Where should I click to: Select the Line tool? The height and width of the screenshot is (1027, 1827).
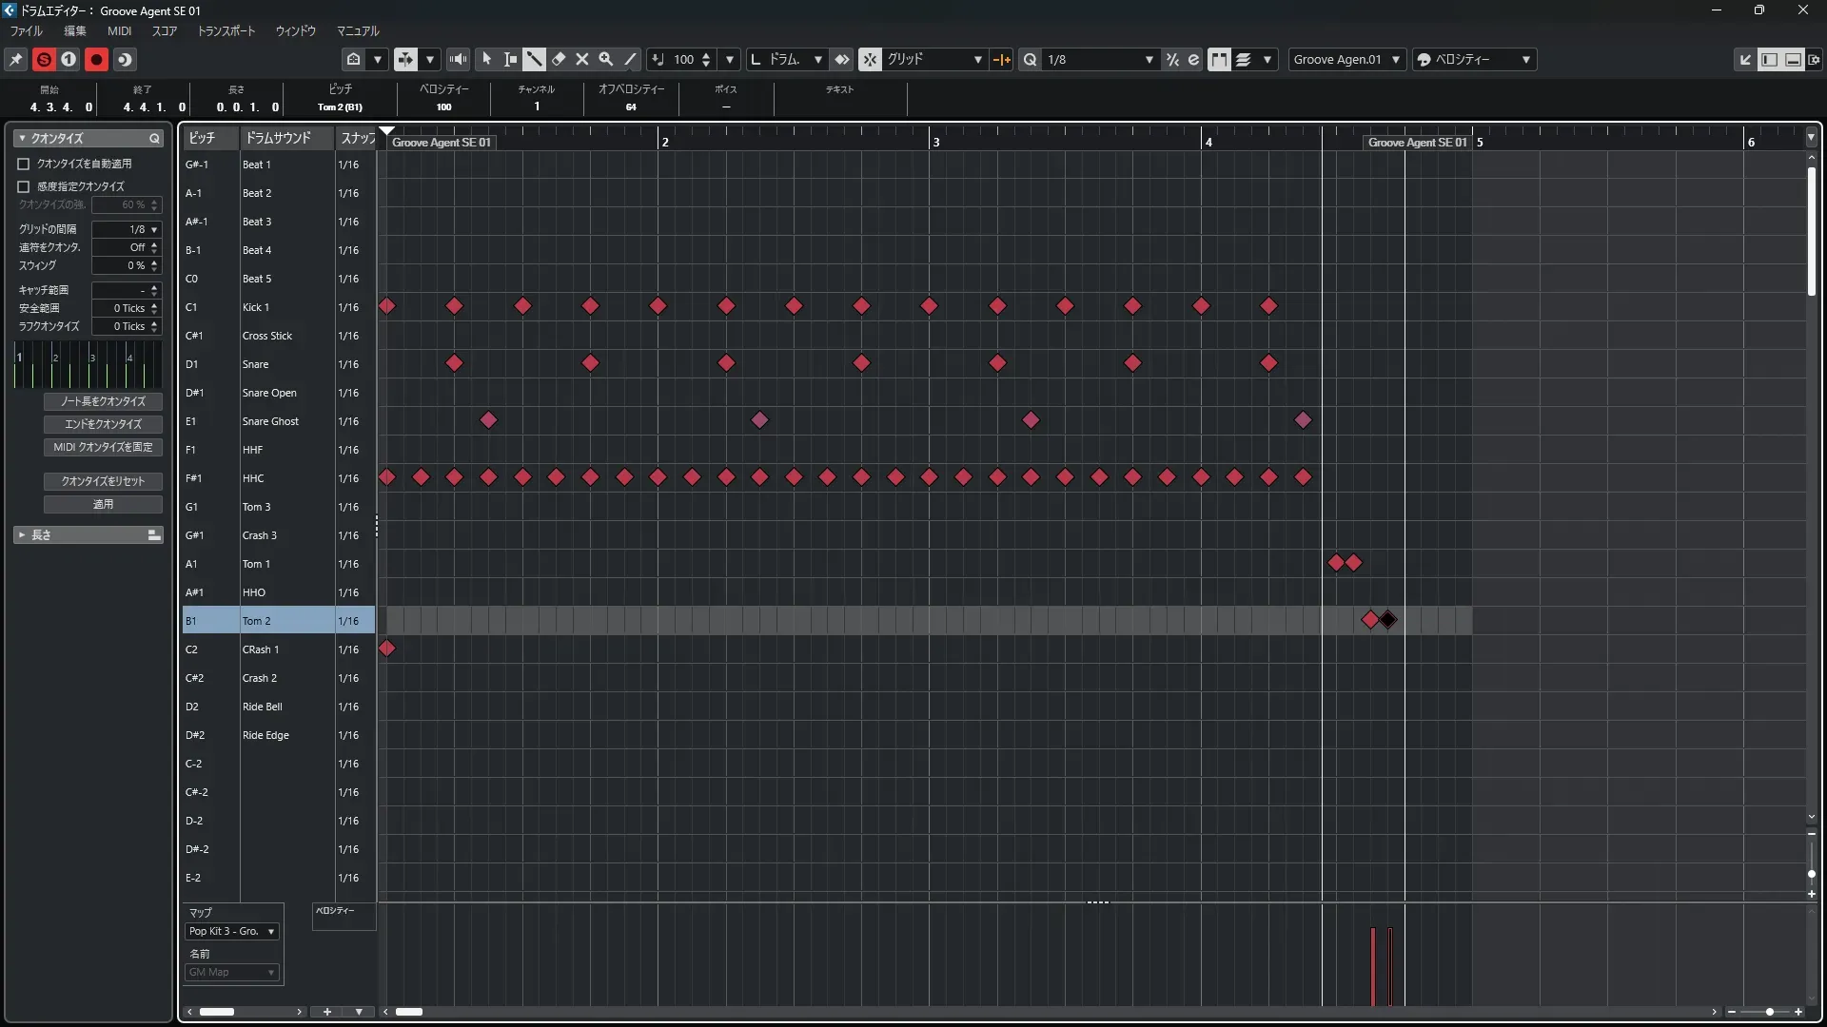[x=630, y=59]
